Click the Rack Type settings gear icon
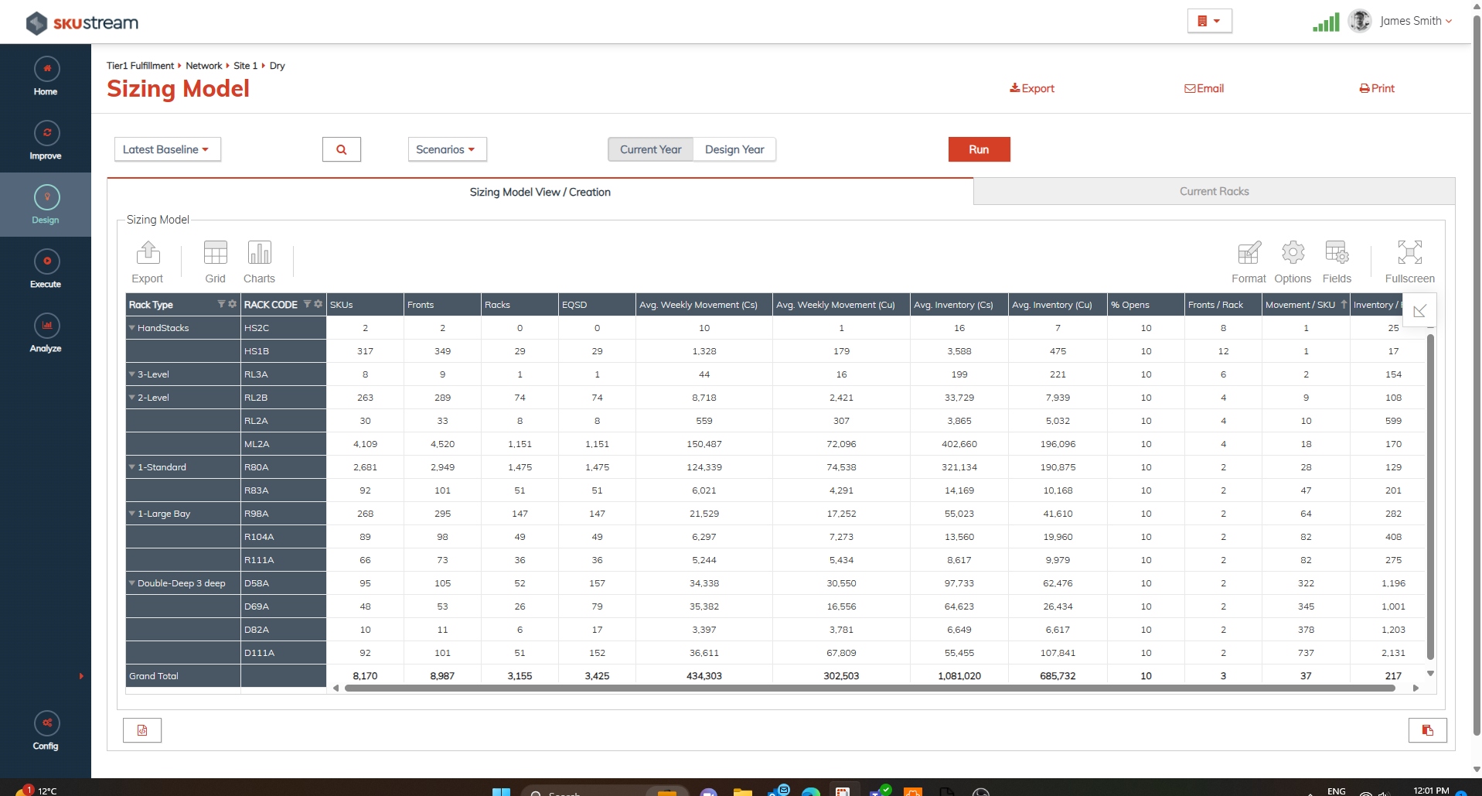This screenshot has height=796, width=1482. (232, 304)
